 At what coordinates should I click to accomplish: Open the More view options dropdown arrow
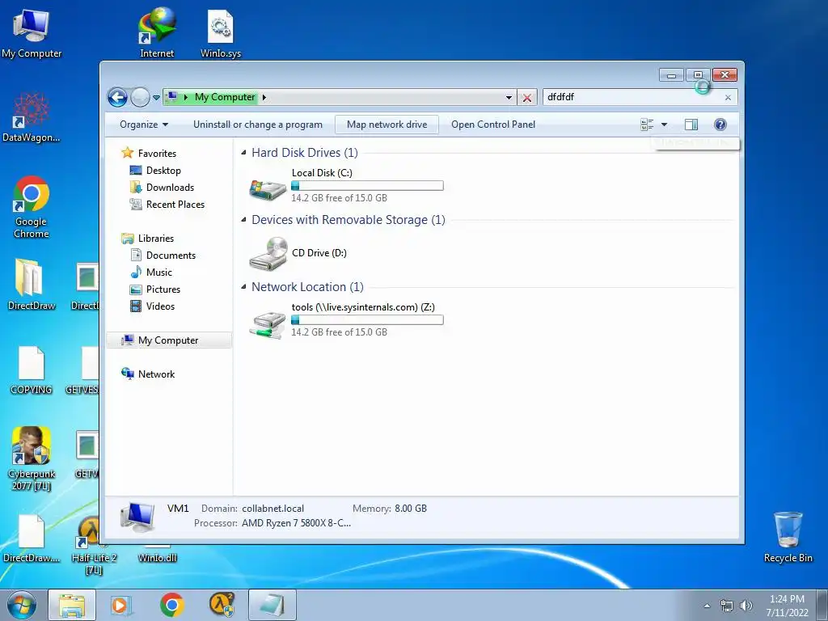pos(665,125)
